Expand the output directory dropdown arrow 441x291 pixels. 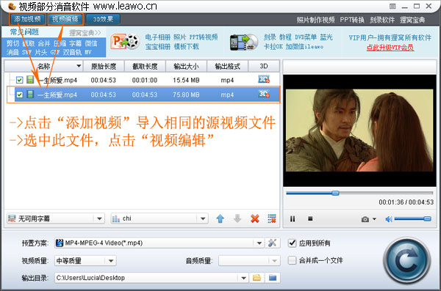pyautogui.click(x=243, y=278)
